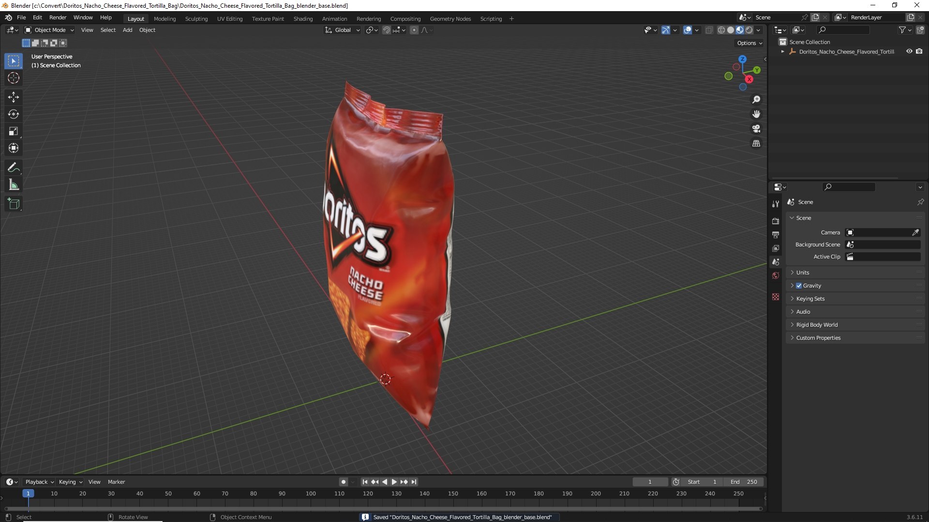
Task: Select the Scale tool
Action: [14, 131]
